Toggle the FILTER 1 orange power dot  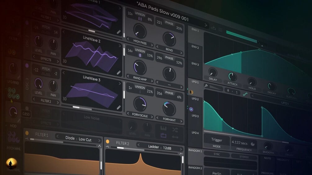27,133
